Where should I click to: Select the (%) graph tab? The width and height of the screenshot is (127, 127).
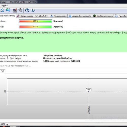click(x=2, y=71)
